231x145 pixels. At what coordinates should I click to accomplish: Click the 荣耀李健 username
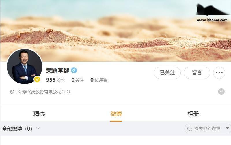pos(58,70)
